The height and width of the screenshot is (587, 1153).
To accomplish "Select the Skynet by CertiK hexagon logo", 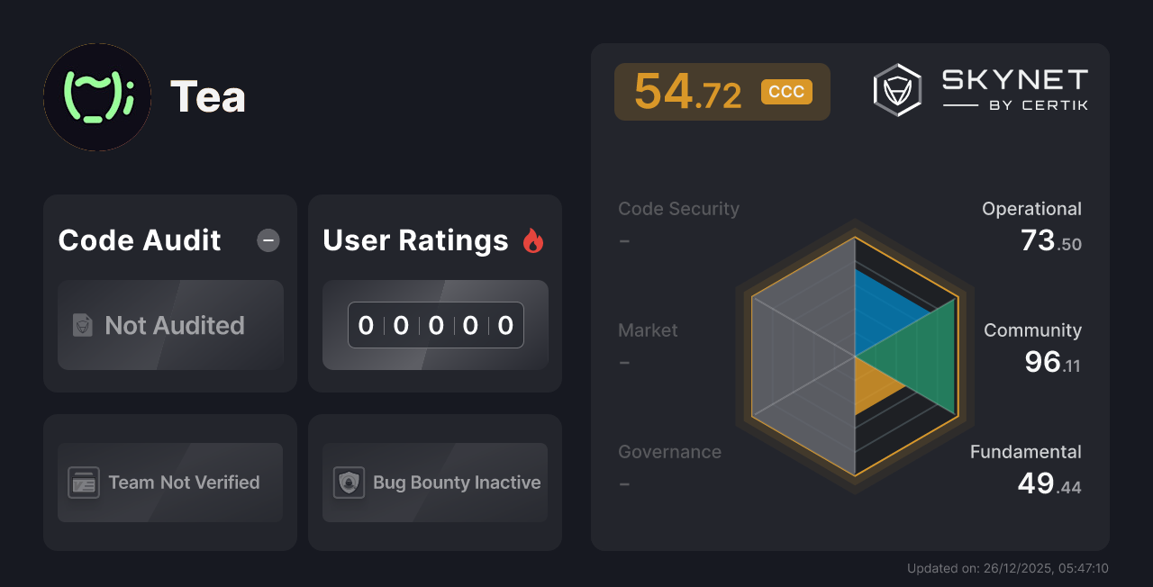I will coord(896,88).
